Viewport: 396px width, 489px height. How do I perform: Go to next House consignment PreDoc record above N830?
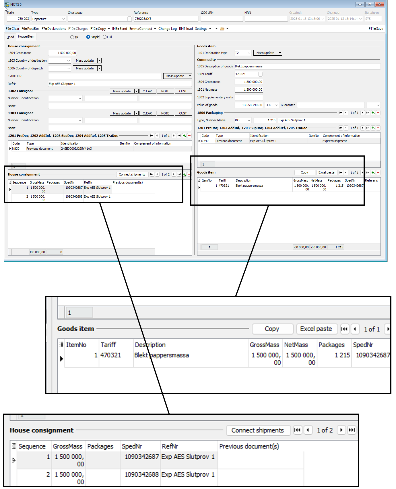[174, 136]
